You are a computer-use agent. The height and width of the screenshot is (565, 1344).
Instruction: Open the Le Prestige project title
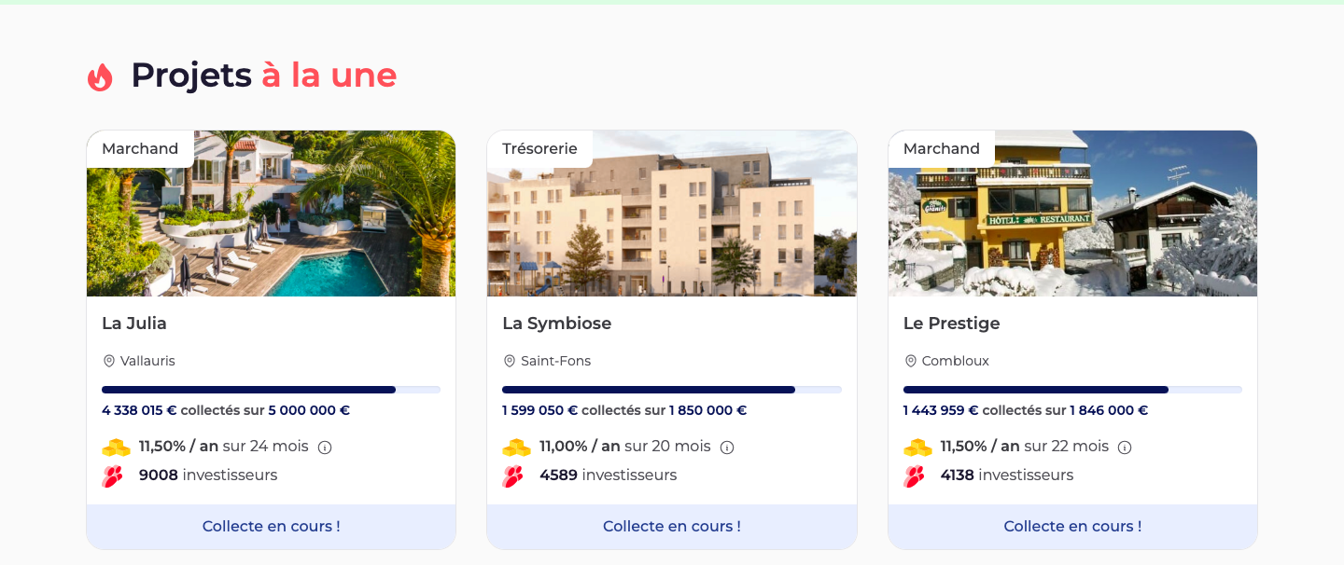click(951, 324)
